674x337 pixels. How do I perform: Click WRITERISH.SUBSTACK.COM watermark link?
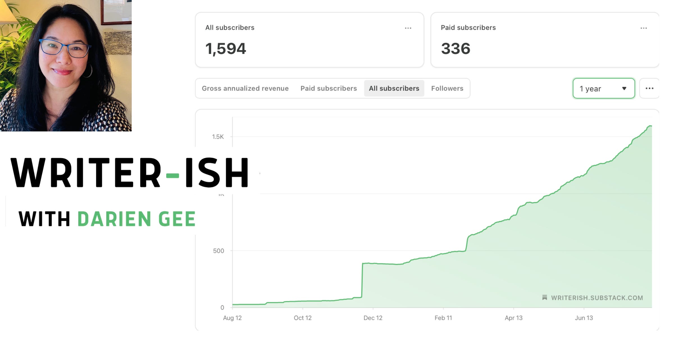tap(597, 298)
